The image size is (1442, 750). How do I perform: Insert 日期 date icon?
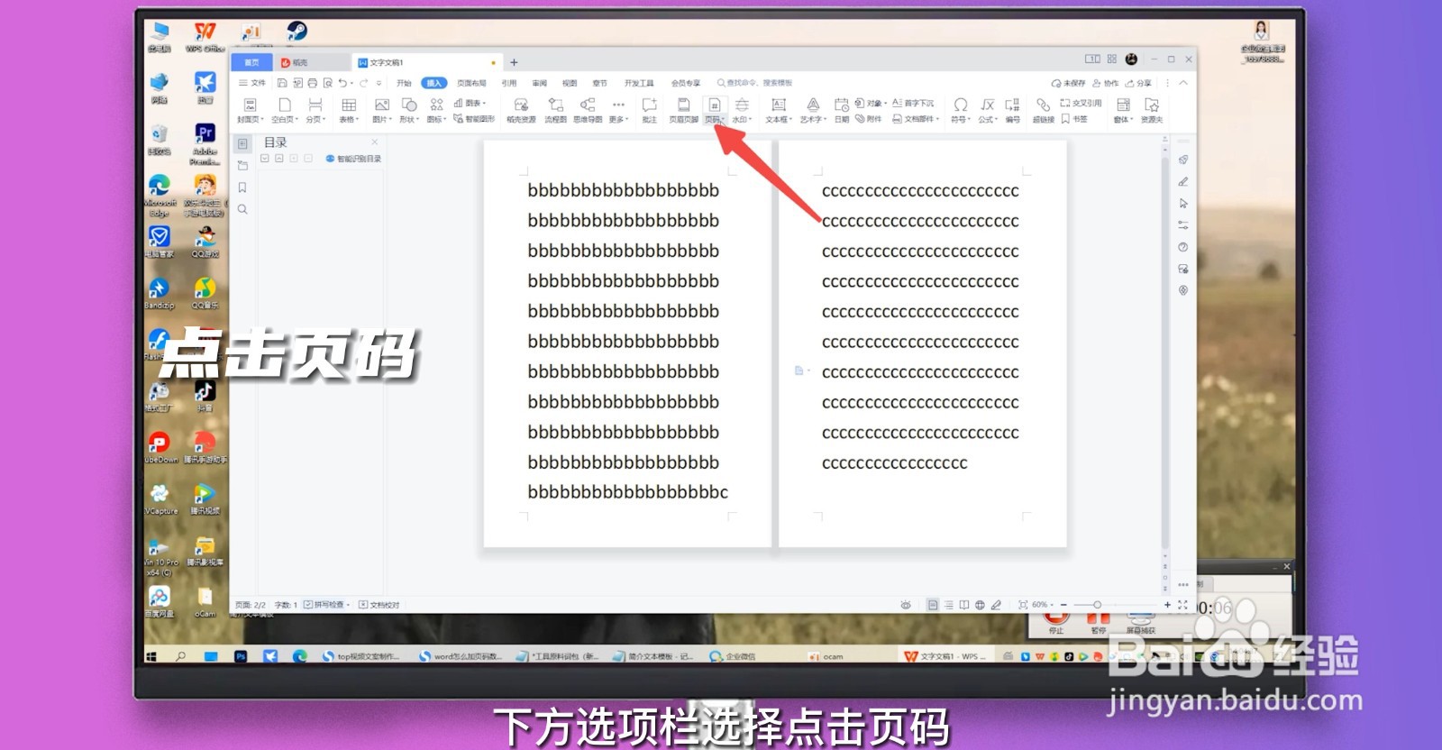(842, 110)
